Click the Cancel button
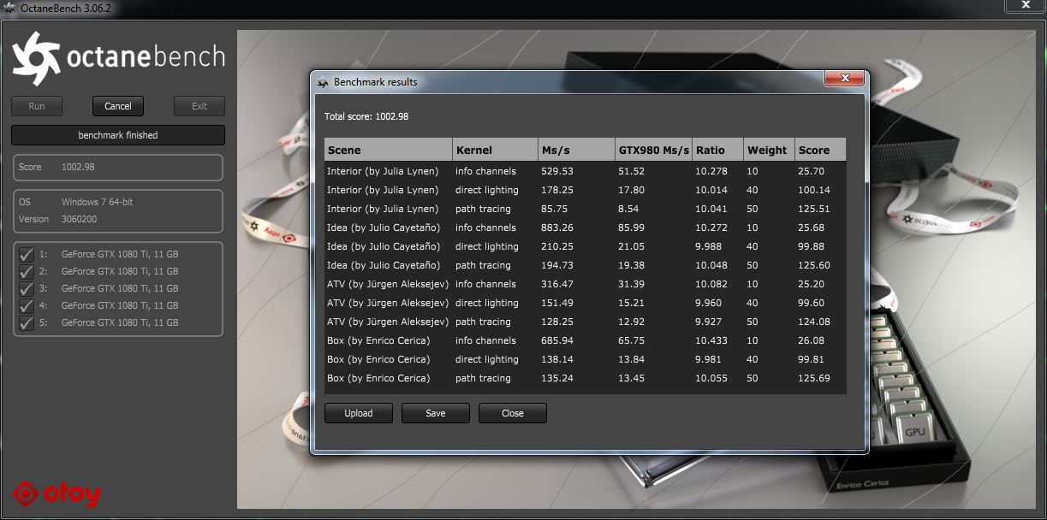Image resolution: width=1047 pixels, height=520 pixels. click(x=118, y=106)
